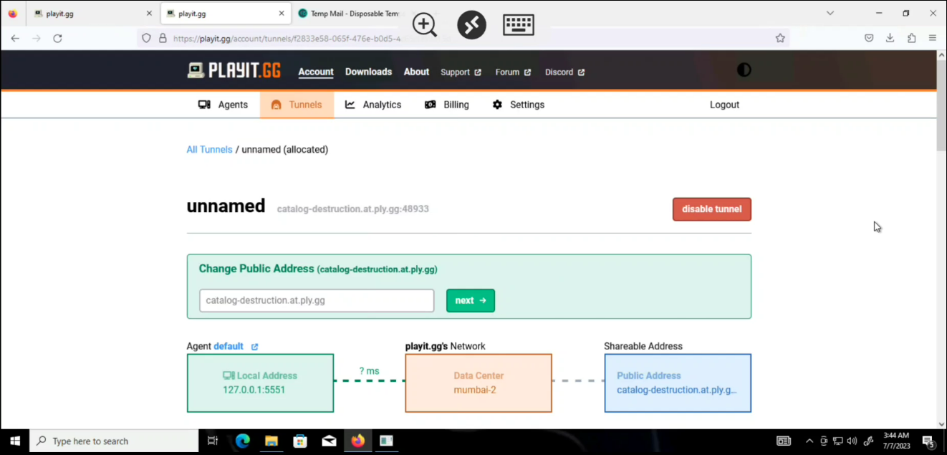
Task: Open the Downloads nav item
Action: 368,72
